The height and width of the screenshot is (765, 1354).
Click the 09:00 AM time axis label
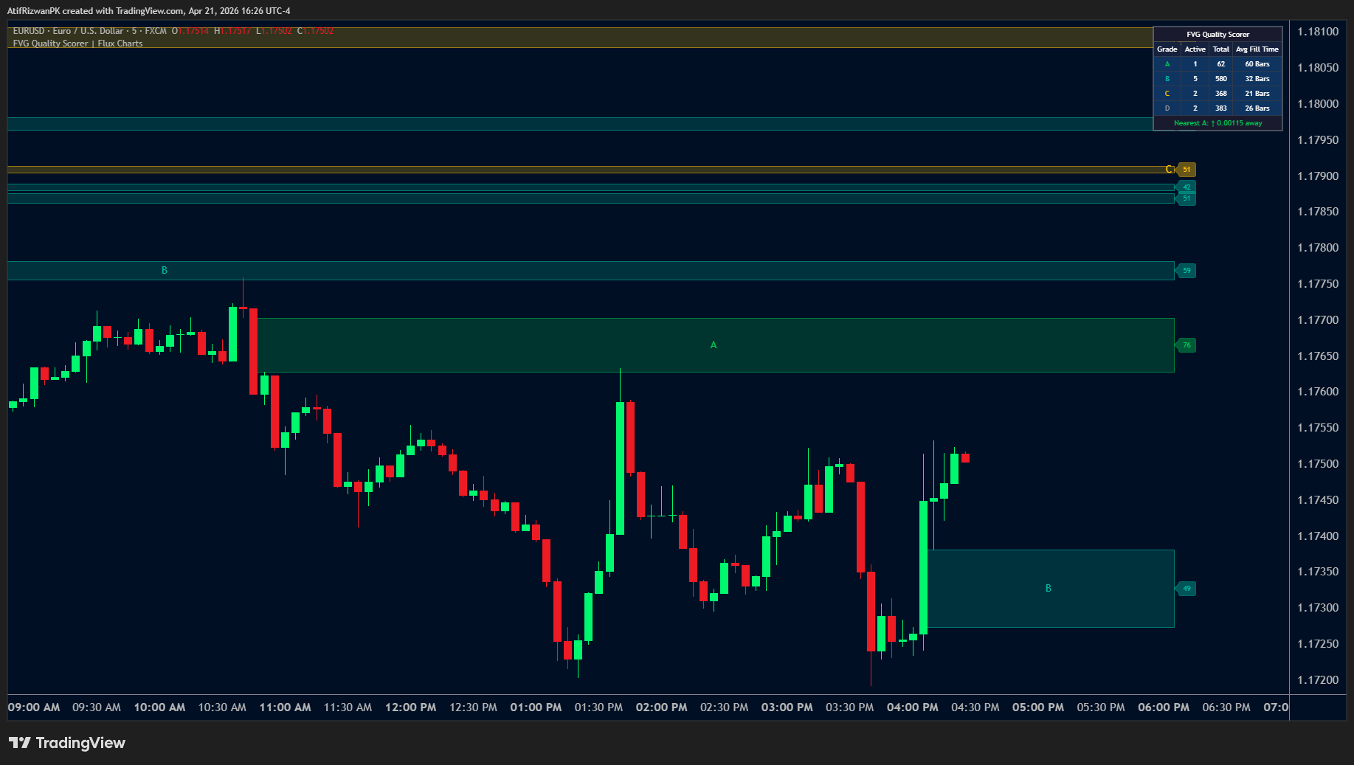click(x=34, y=707)
